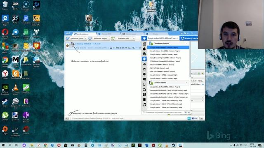The width and height of the screenshot is (264, 148).
Task: Select the highlighted Google Android MPEG-4 Movie entry
Action: [168, 48]
